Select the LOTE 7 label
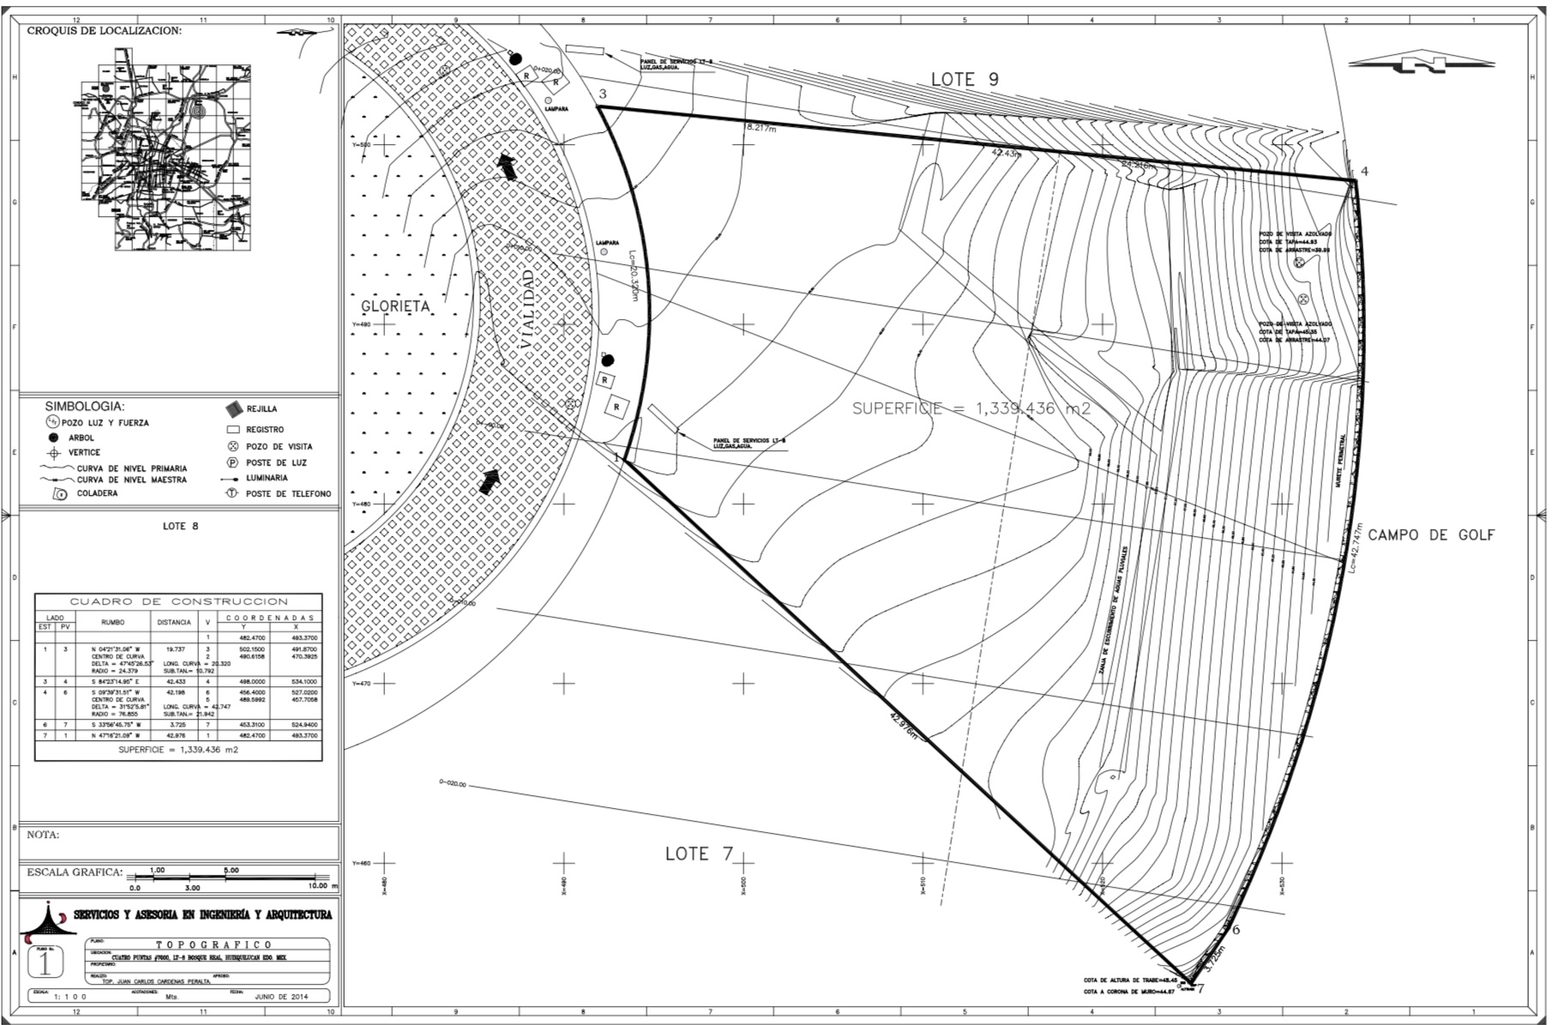The width and height of the screenshot is (1552, 1025). click(700, 853)
